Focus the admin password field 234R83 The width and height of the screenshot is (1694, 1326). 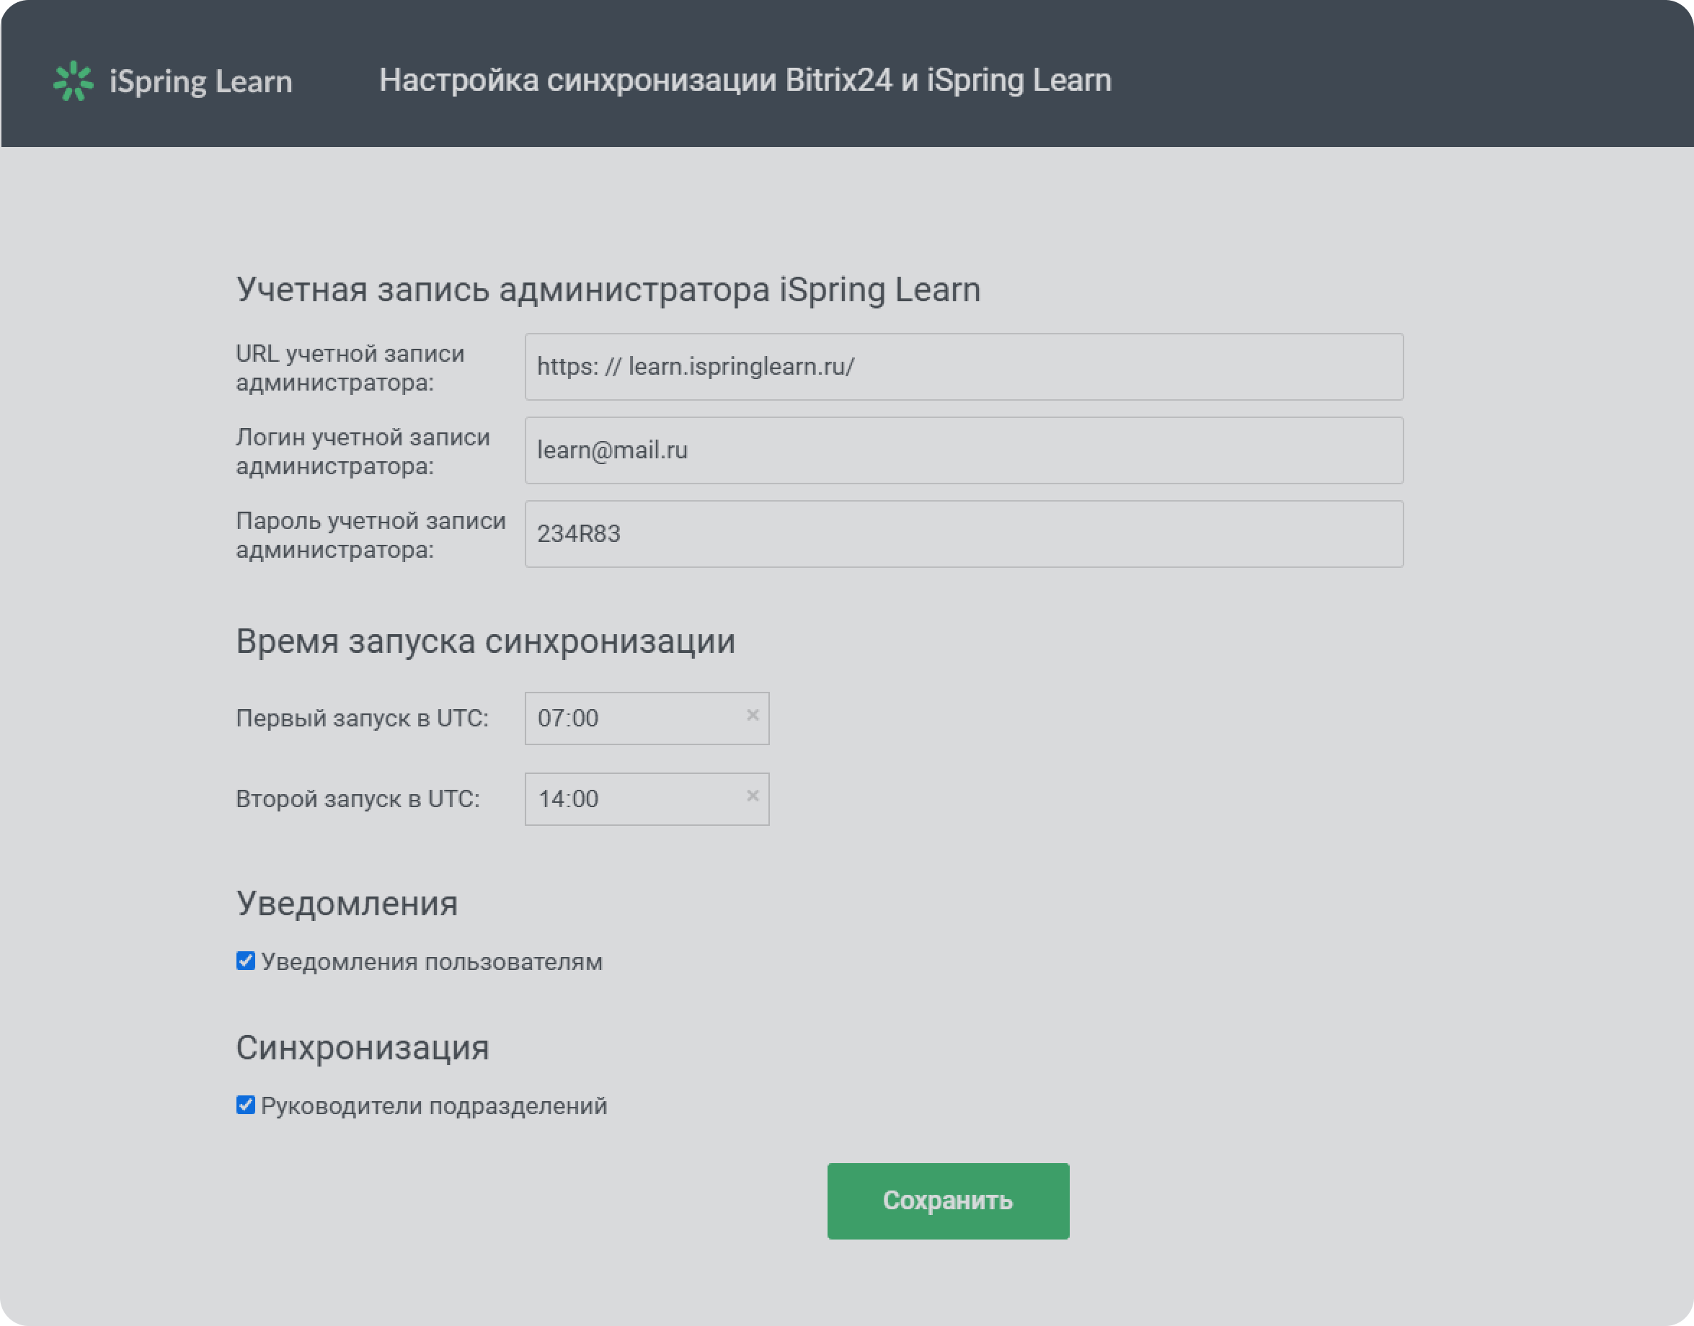[964, 534]
